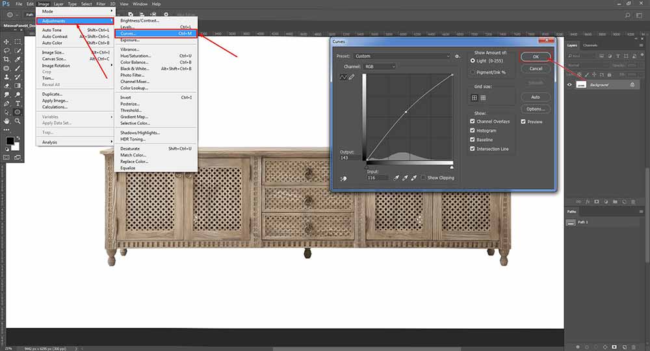Click the Curves preset options gear icon
The height and width of the screenshot is (351, 650).
pyautogui.click(x=458, y=57)
